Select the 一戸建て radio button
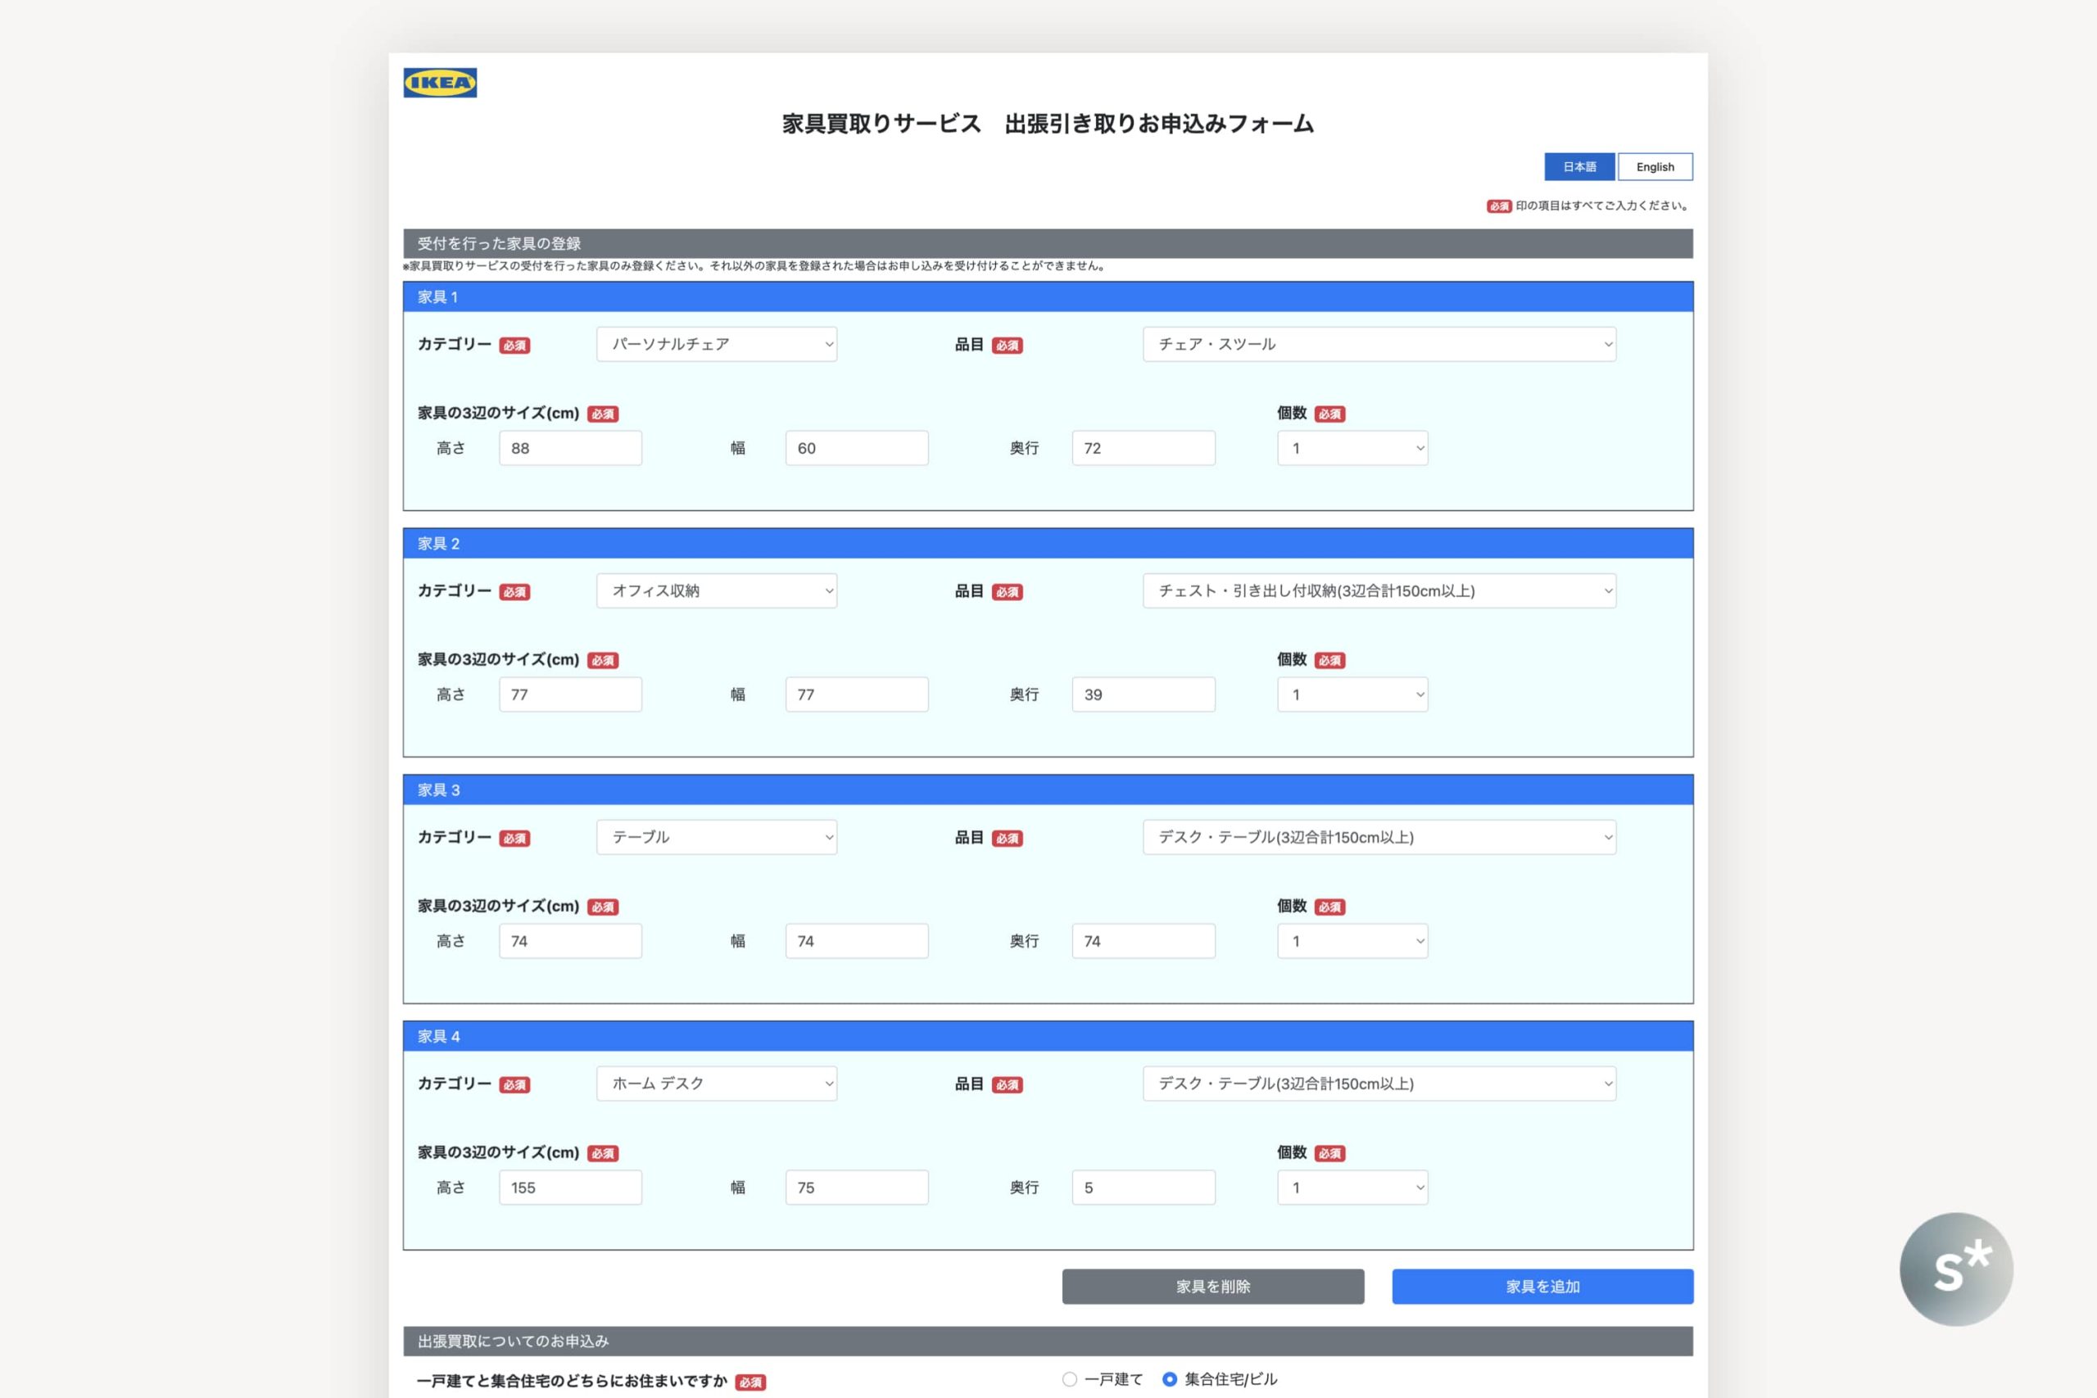2097x1398 pixels. (1070, 1379)
